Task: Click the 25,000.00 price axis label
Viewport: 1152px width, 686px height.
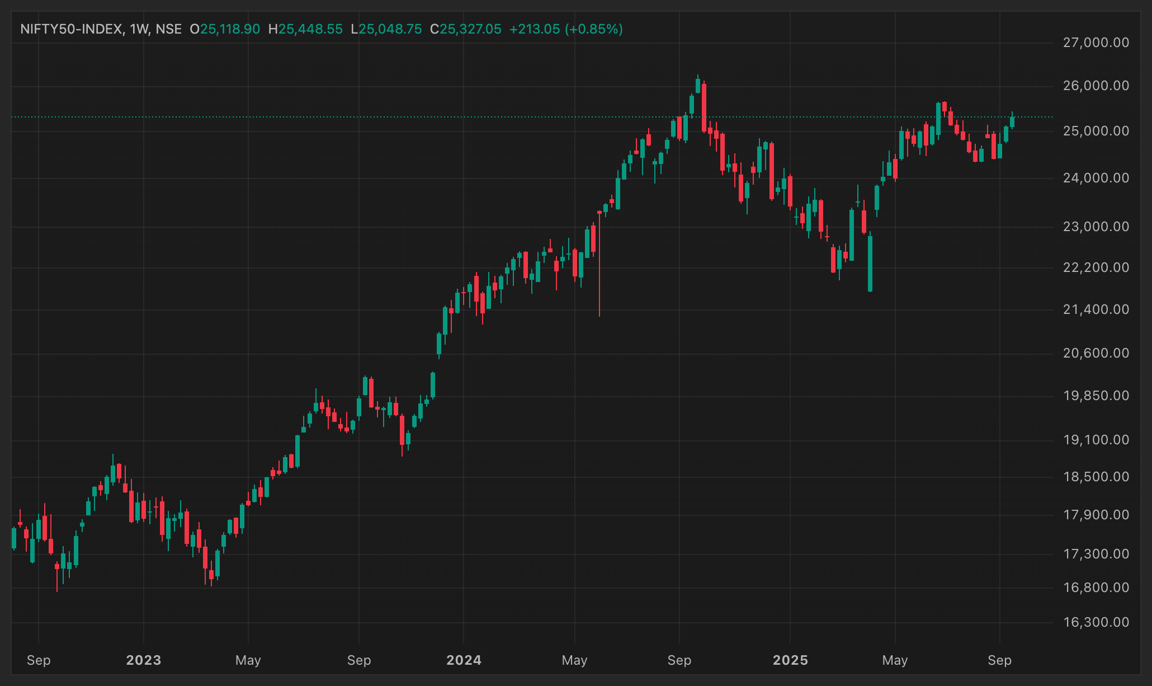Action: (1096, 131)
